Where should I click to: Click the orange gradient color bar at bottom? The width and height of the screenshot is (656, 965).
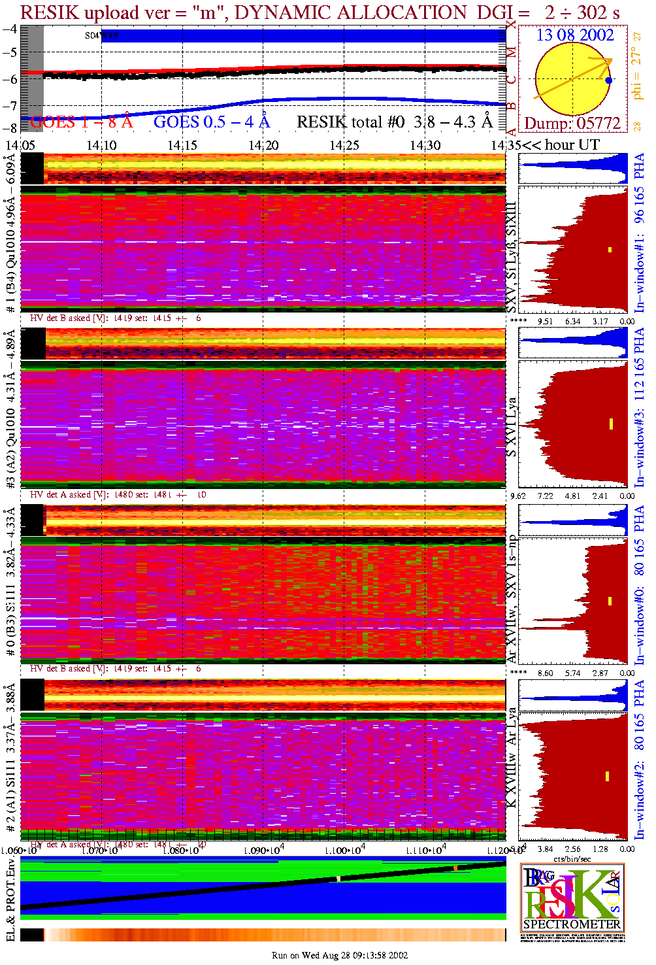point(274,935)
